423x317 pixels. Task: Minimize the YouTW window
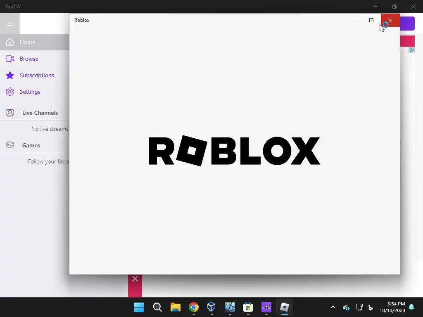(x=375, y=7)
